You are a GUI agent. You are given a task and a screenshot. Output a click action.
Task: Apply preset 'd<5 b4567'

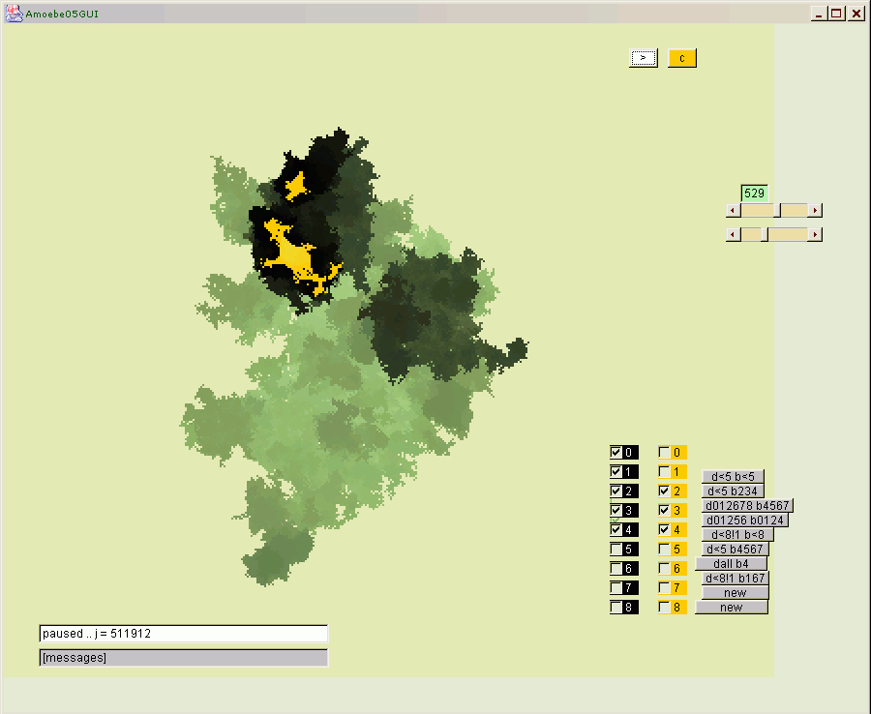click(735, 549)
